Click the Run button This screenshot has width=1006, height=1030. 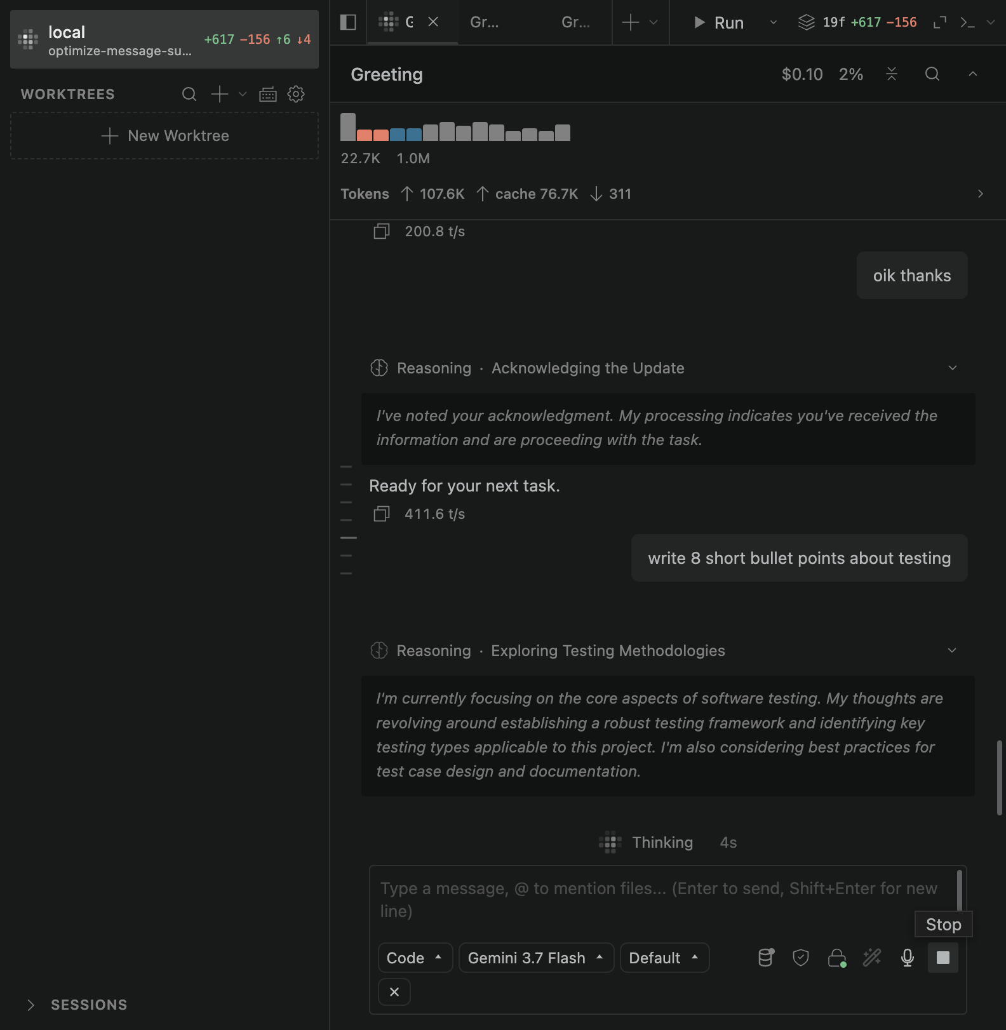click(x=718, y=22)
